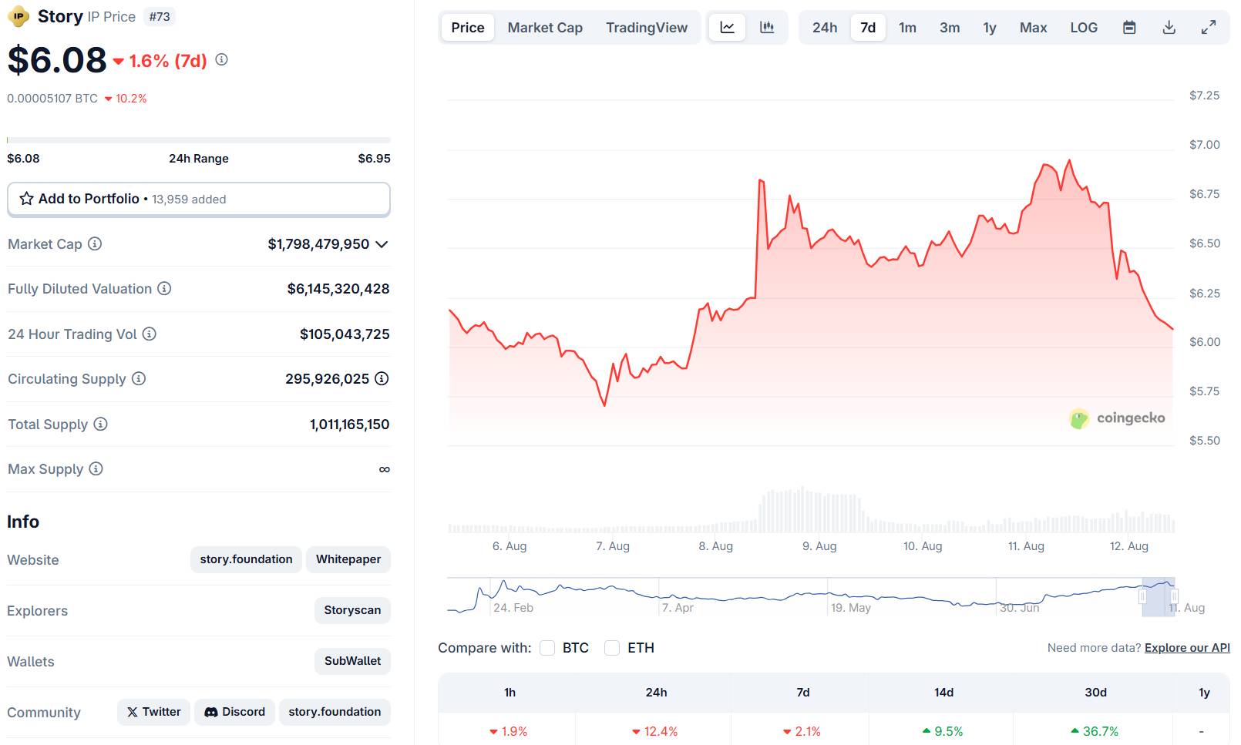Toggle LOG scale on chart
This screenshot has width=1241, height=745.
click(x=1084, y=28)
